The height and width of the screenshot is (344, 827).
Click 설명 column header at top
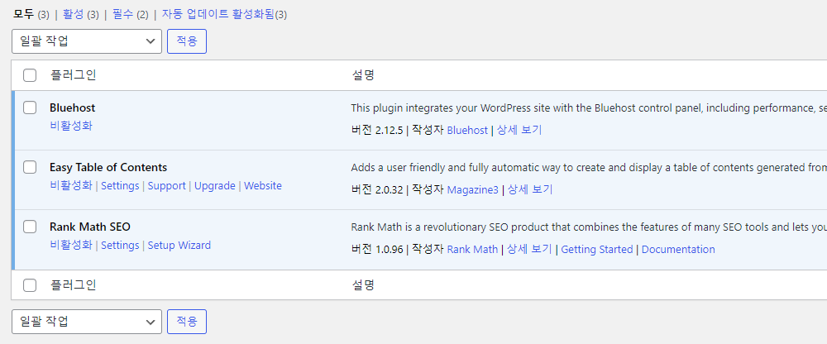(x=363, y=75)
